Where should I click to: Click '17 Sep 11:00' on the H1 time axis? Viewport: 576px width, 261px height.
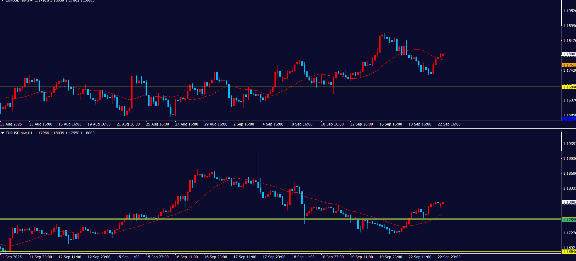click(x=245, y=257)
